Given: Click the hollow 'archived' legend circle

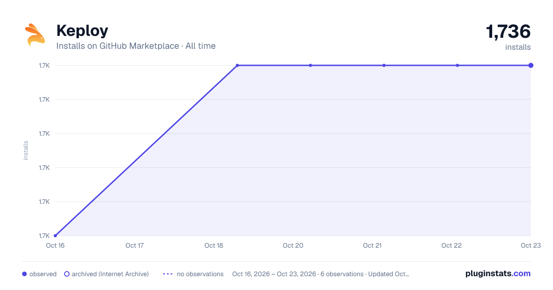Looking at the screenshot, I should (67, 274).
